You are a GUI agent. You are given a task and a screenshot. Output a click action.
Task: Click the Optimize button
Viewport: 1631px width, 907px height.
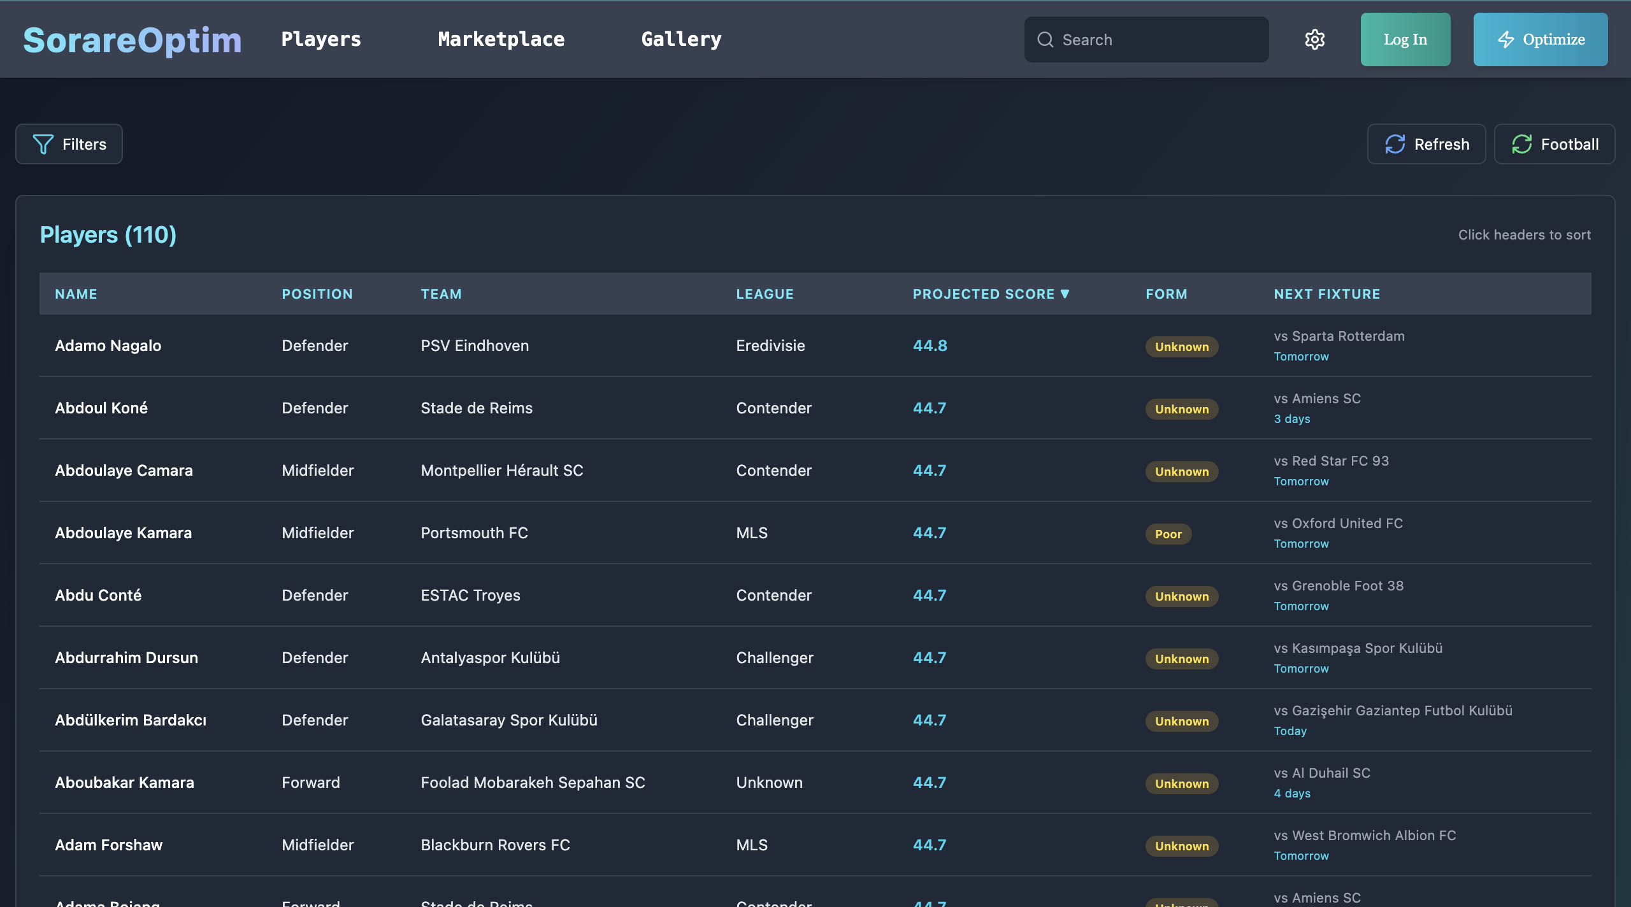point(1541,39)
